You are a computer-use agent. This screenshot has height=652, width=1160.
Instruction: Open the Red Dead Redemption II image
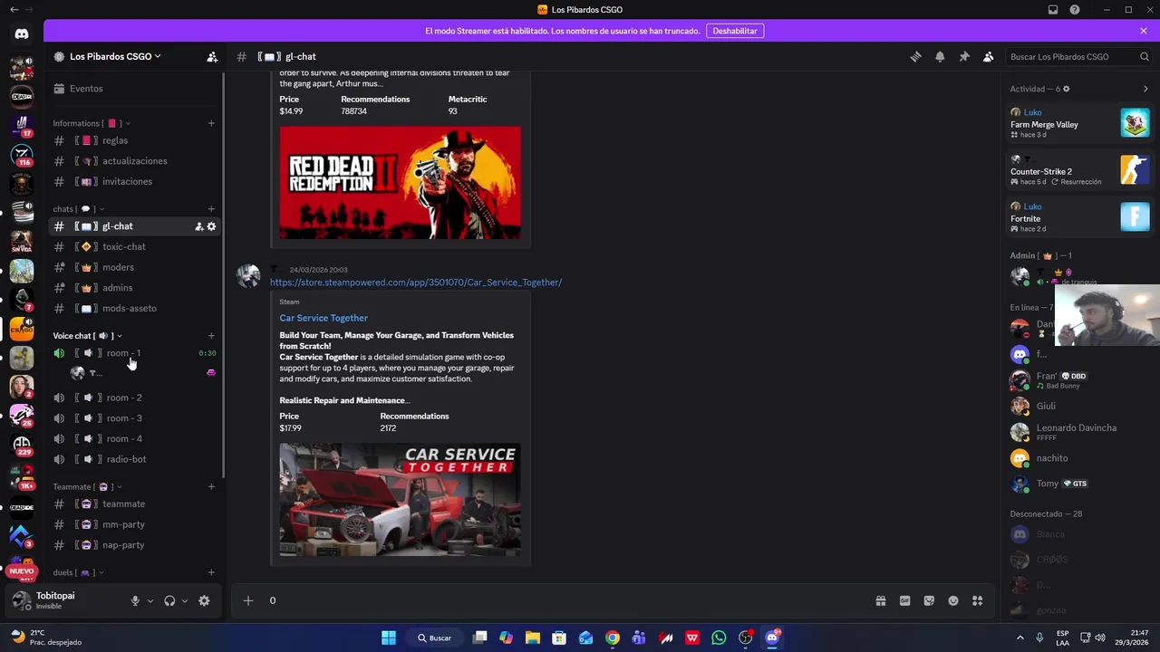click(400, 183)
